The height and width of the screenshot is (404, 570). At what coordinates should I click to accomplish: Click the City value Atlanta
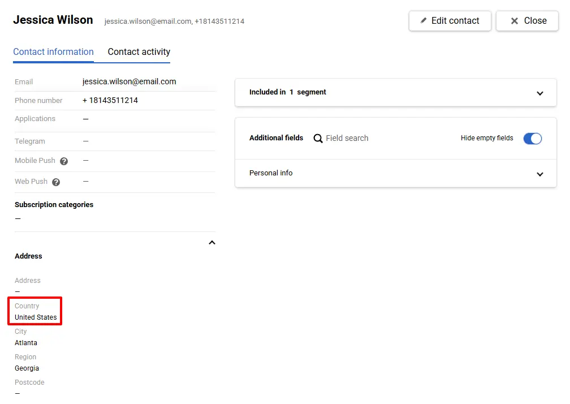(x=26, y=342)
